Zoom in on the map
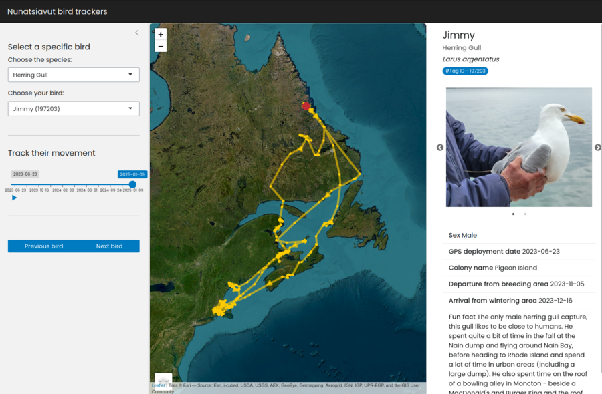The image size is (602, 394). pos(161,33)
